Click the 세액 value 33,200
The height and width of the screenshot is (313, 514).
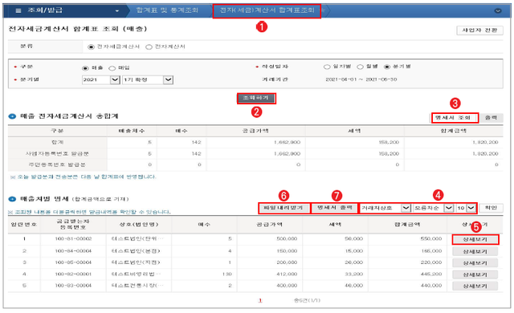353,274
